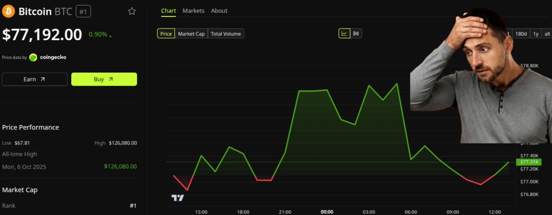Image resolution: width=552 pixels, height=215 pixels.
Task: Click the Earn button
Action: pyautogui.click(x=35, y=79)
